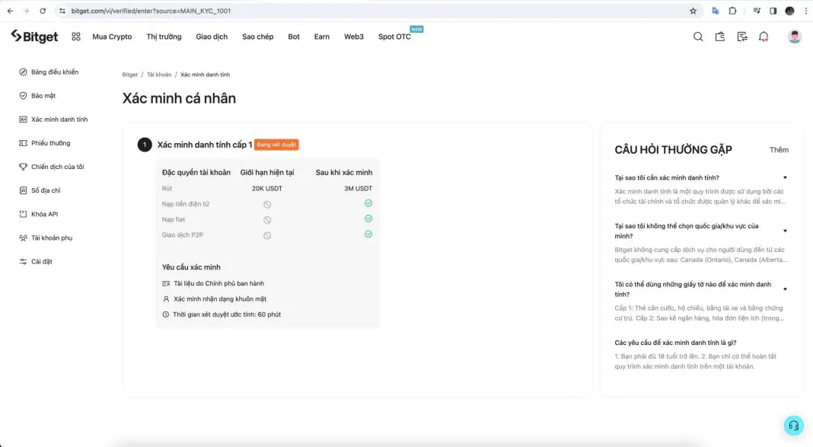Click the browser address bar URL
Viewport: 813px width, 447px height.
(151, 11)
